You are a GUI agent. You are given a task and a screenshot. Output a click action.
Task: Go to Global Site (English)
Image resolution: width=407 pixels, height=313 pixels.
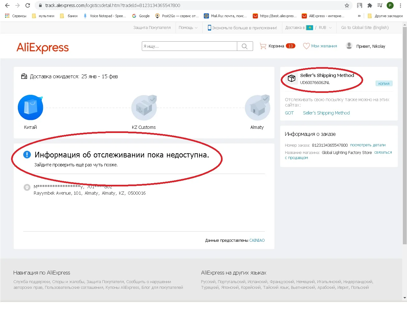click(365, 28)
